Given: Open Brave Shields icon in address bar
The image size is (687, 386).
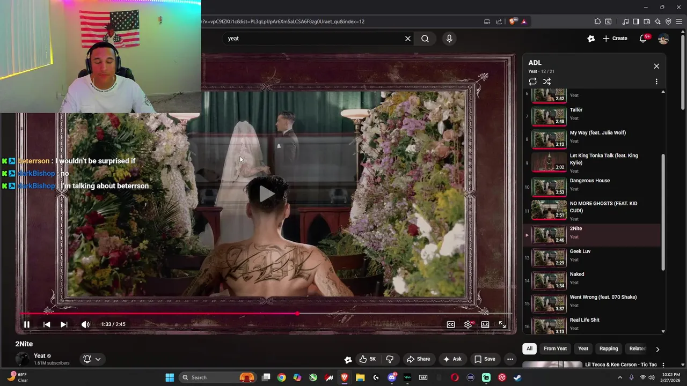Looking at the screenshot, I should pos(513,21).
